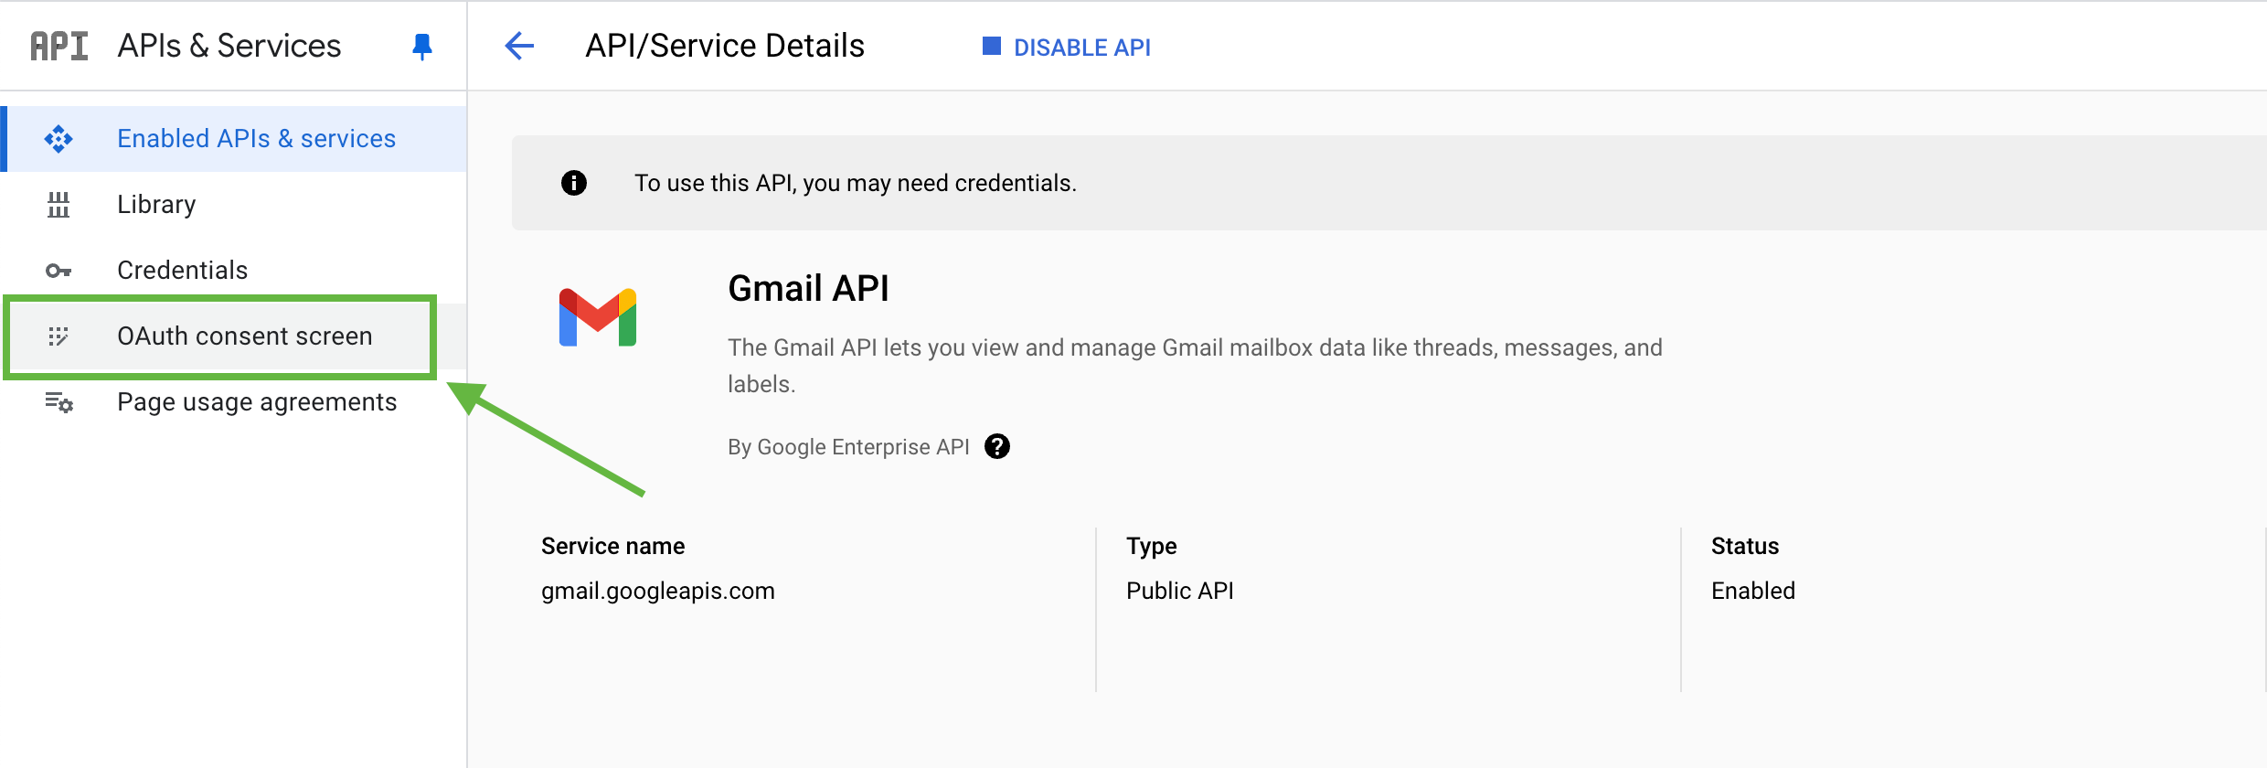2267x768 pixels.
Task: Open Enabled APIs & services
Action: pos(234,139)
